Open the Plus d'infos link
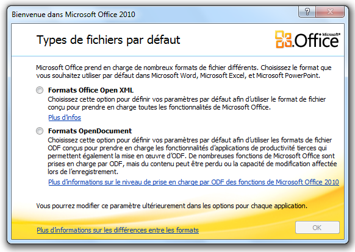Viewport: 355px width, 252px height. [65, 117]
